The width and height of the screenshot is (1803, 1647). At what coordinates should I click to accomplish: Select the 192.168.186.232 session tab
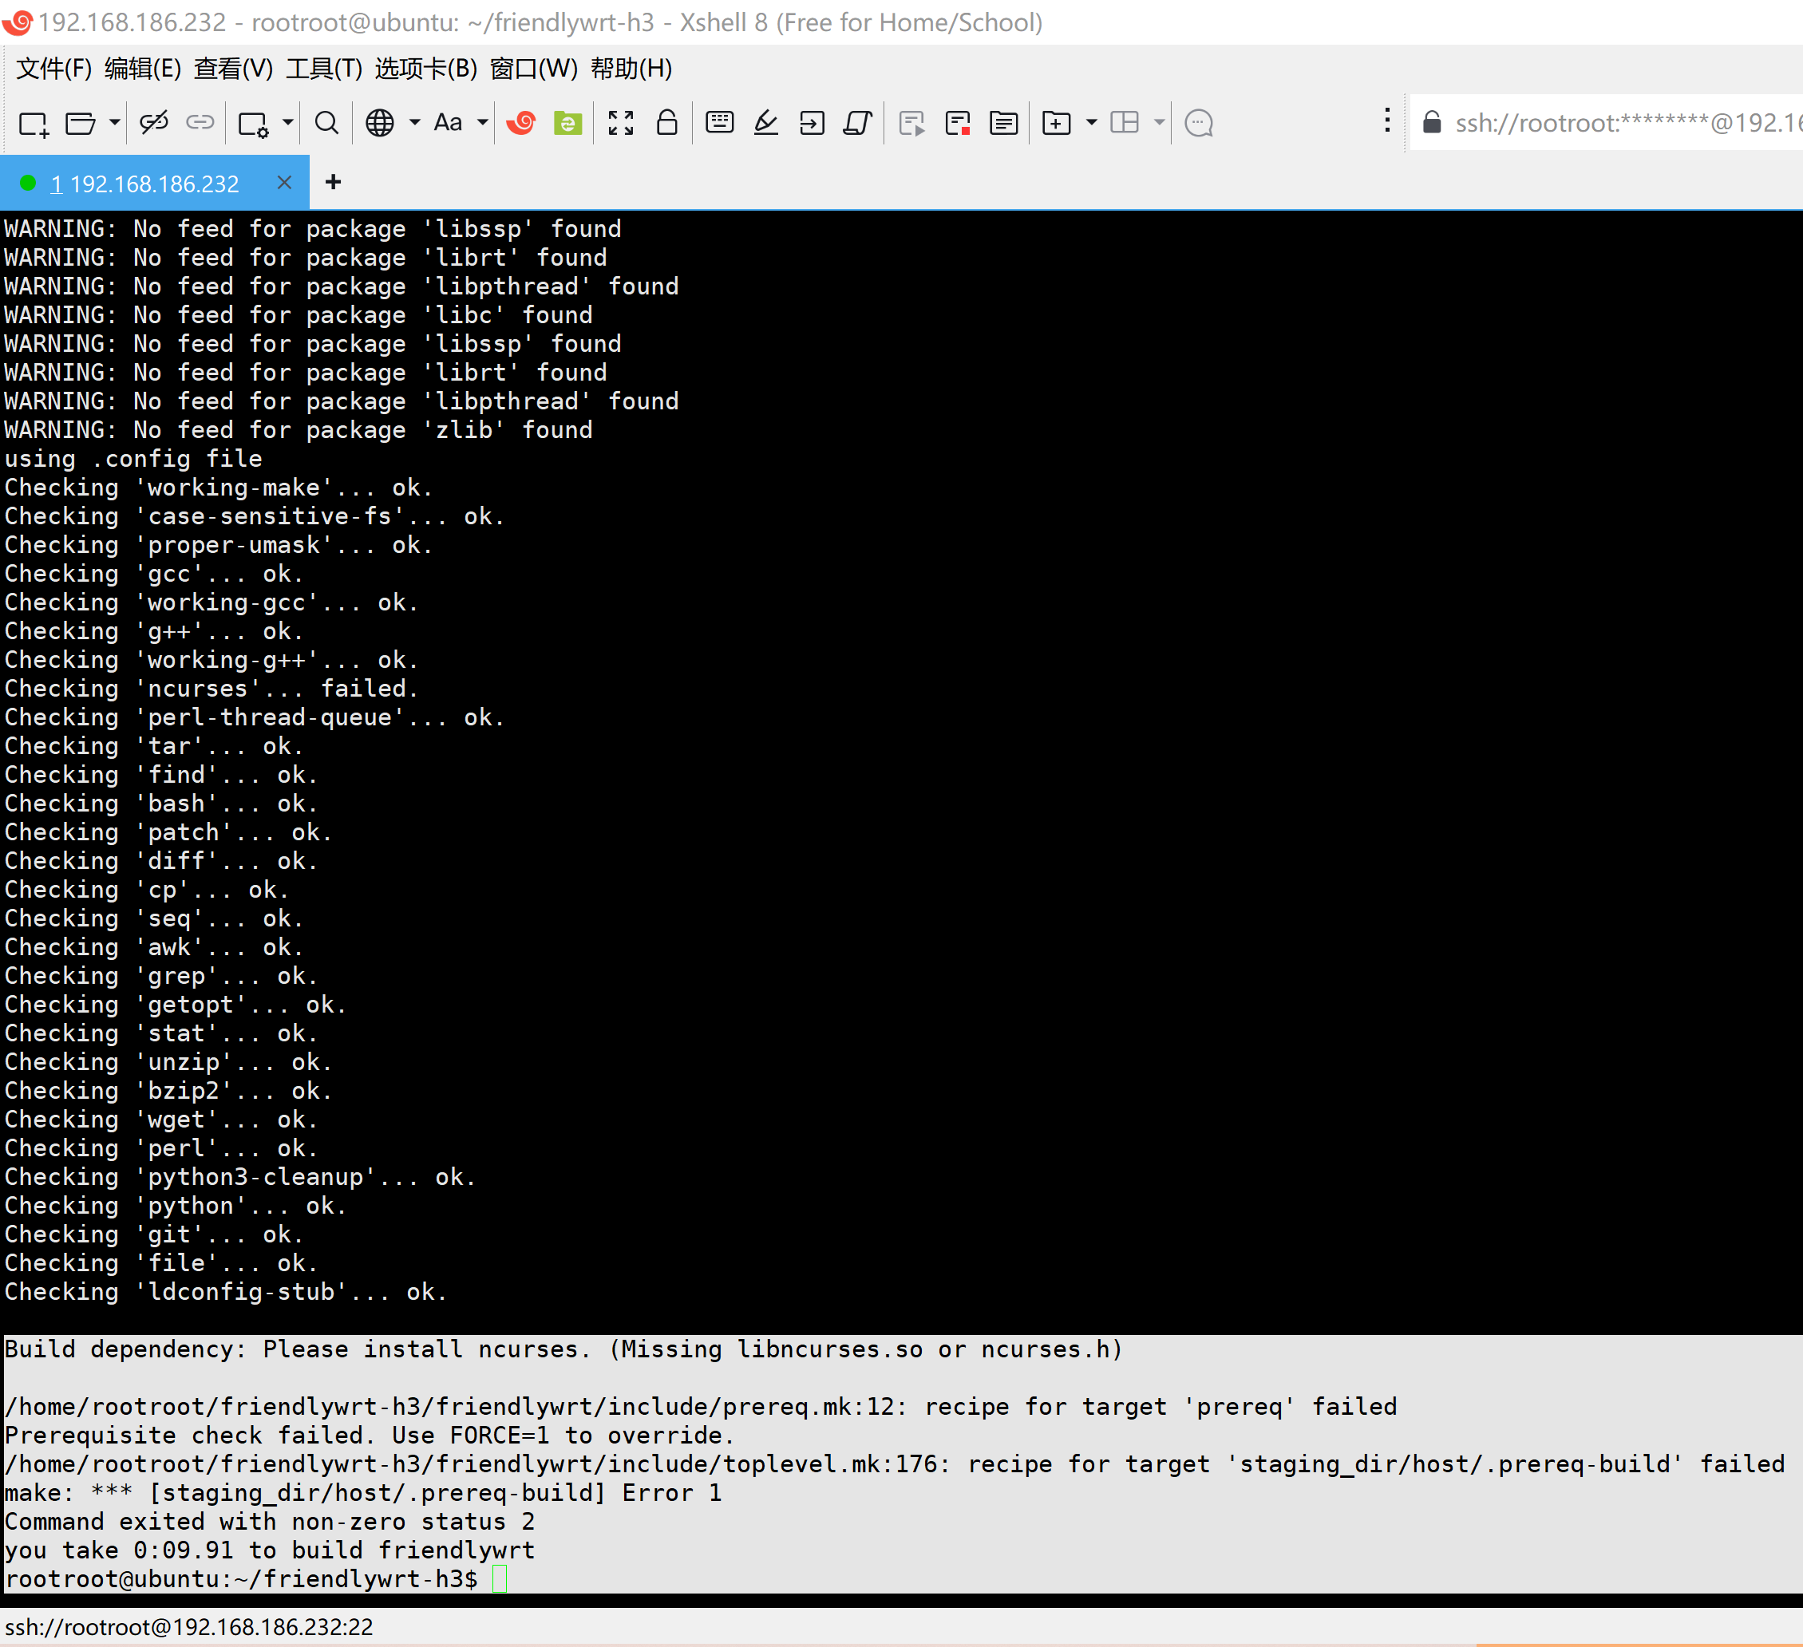click(154, 184)
